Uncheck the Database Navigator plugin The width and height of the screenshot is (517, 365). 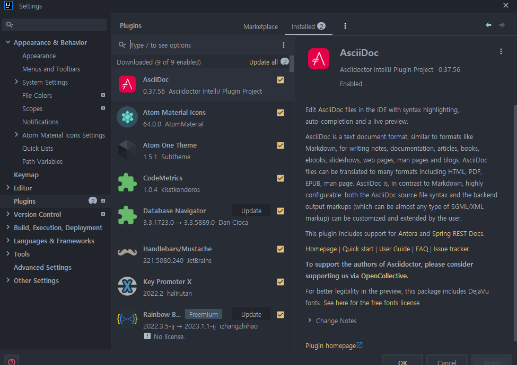[x=281, y=211]
